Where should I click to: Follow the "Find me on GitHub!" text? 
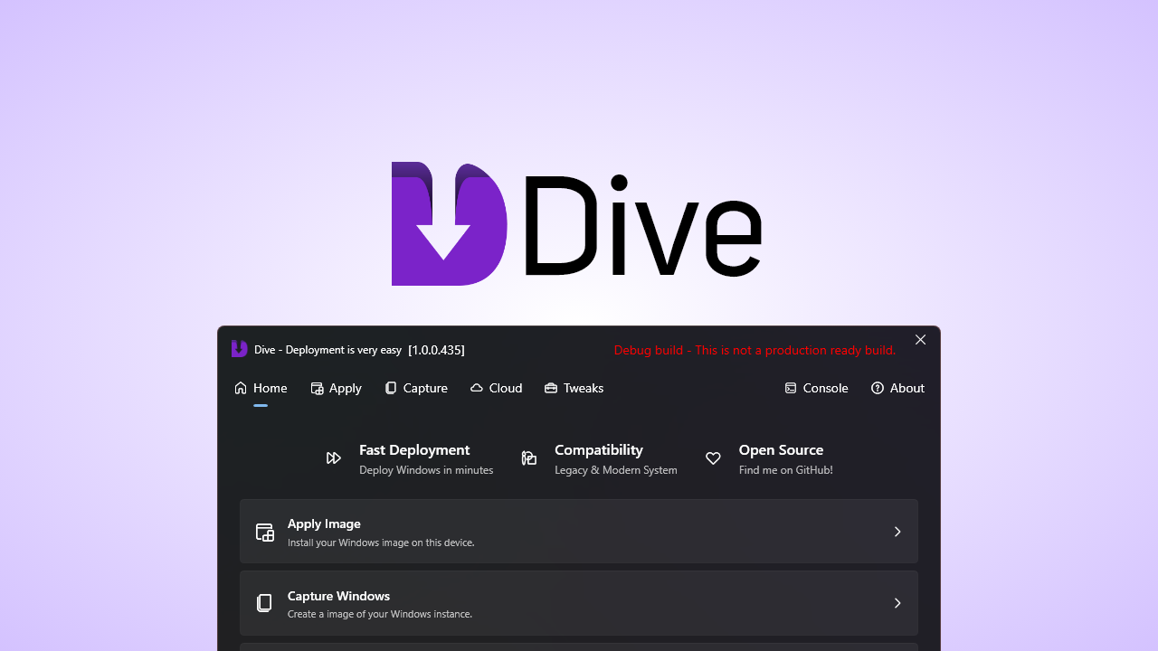tap(785, 470)
